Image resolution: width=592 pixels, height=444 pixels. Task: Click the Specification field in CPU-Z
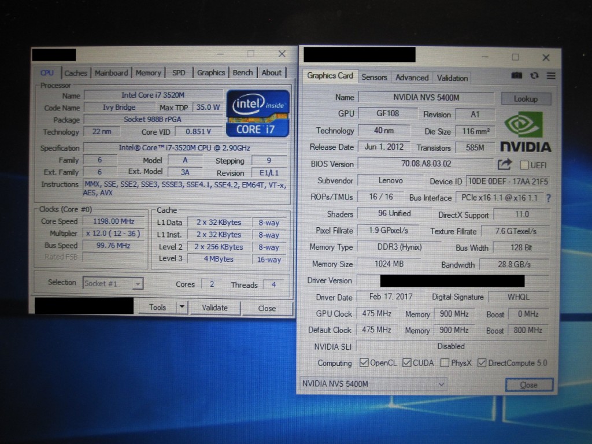185,148
